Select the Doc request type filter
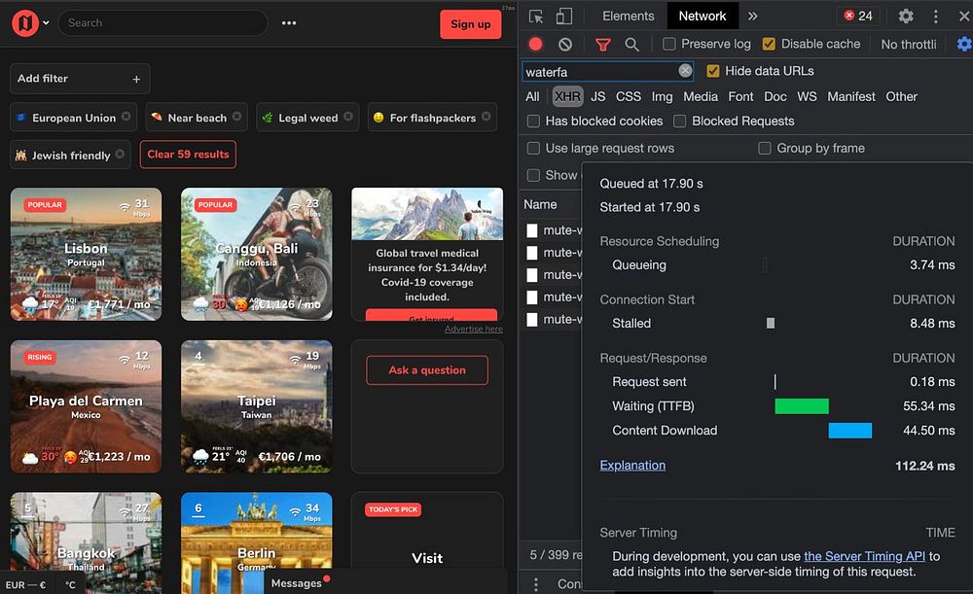 pyautogui.click(x=775, y=96)
